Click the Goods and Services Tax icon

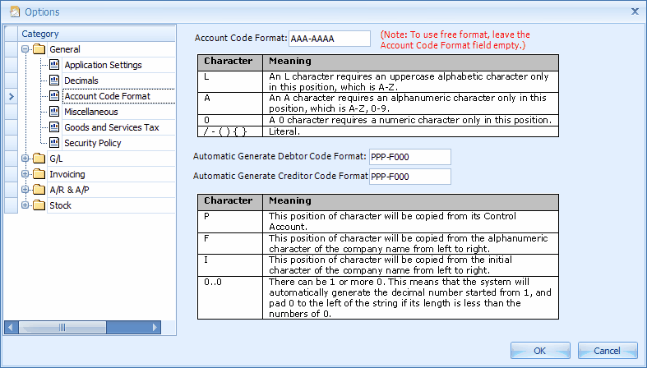(x=54, y=127)
